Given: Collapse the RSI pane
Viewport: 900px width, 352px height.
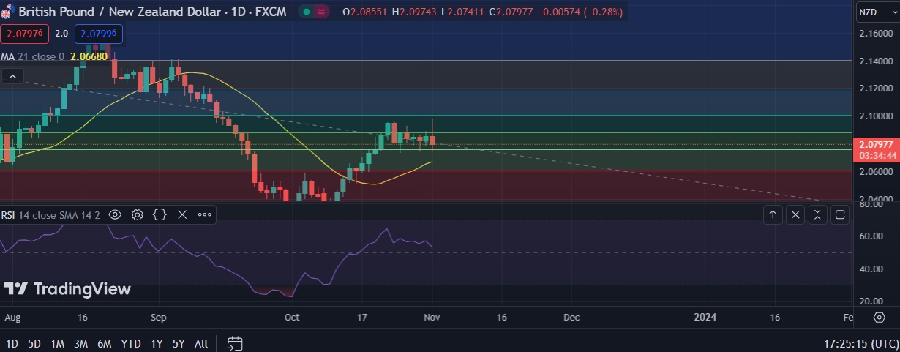Looking at the screenshot, I should (817, 214).
